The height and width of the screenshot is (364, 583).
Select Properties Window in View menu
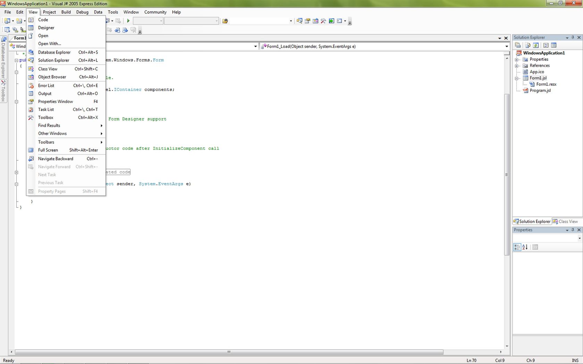(66, 102)
